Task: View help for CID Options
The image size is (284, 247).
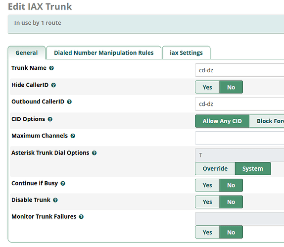Action: [50, 119]
